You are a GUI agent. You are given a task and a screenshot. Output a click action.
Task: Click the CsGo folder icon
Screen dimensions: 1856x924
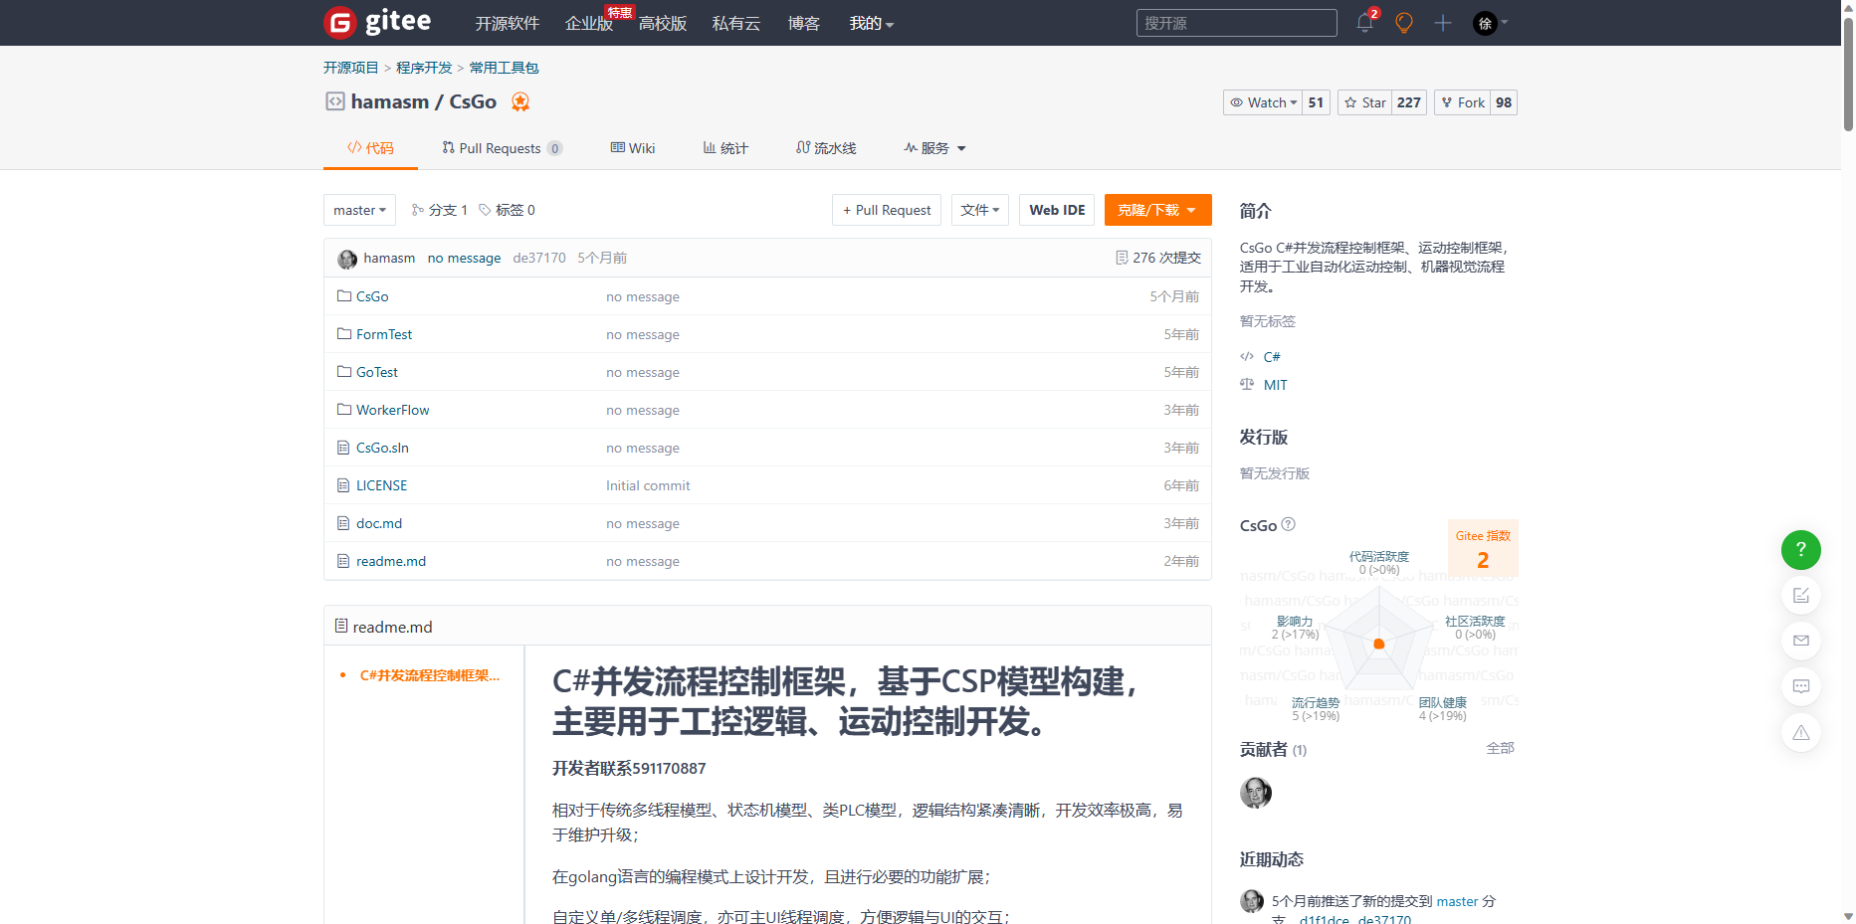coord(344,296)
